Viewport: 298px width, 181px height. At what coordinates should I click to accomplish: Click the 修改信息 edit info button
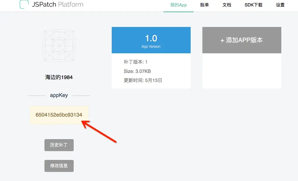(59, 166)
